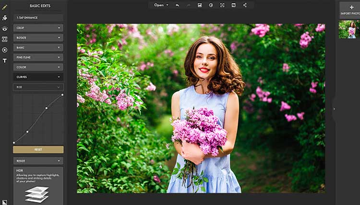Click the round clock icon in top toolbar

(211, 5)
